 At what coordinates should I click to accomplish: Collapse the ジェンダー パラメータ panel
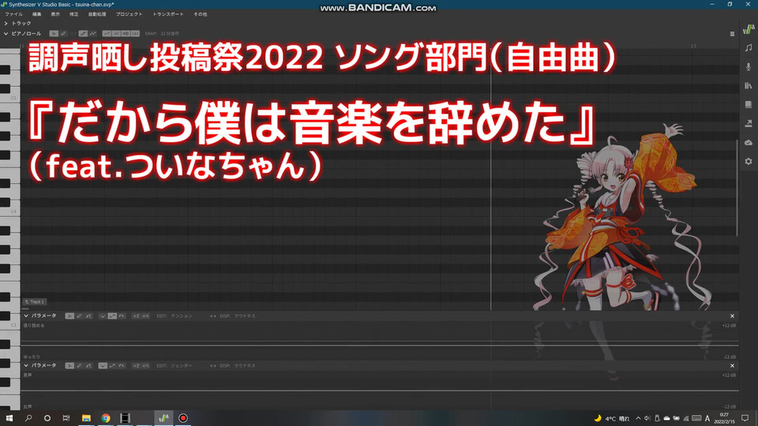[26, 365]
